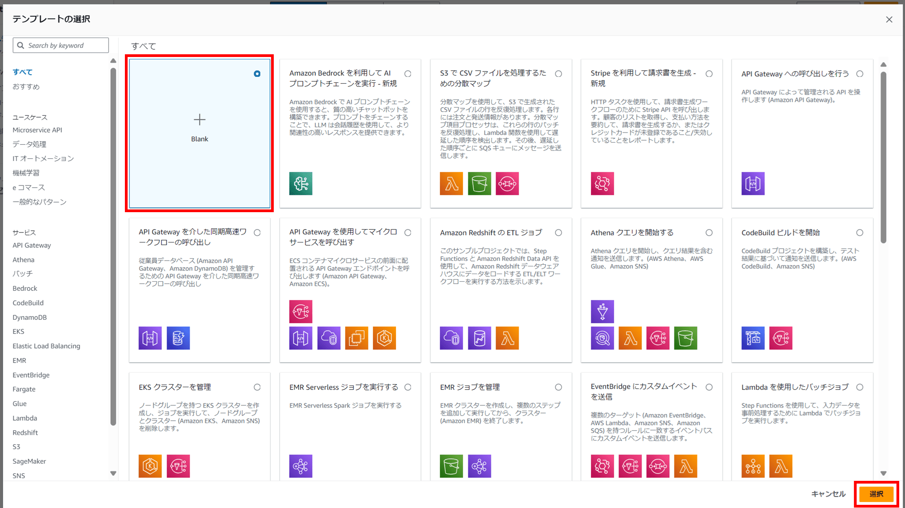This screenshot has height=508, width=905.
Task: Filter by Lambda service
Action: tap(25, 418)
